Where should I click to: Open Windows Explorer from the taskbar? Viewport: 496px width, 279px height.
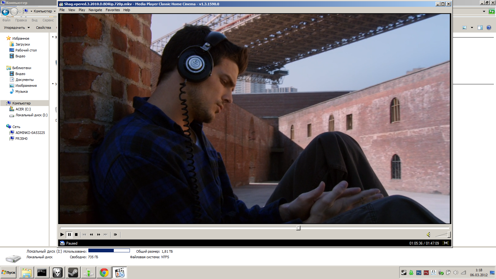tap(27, 272)
